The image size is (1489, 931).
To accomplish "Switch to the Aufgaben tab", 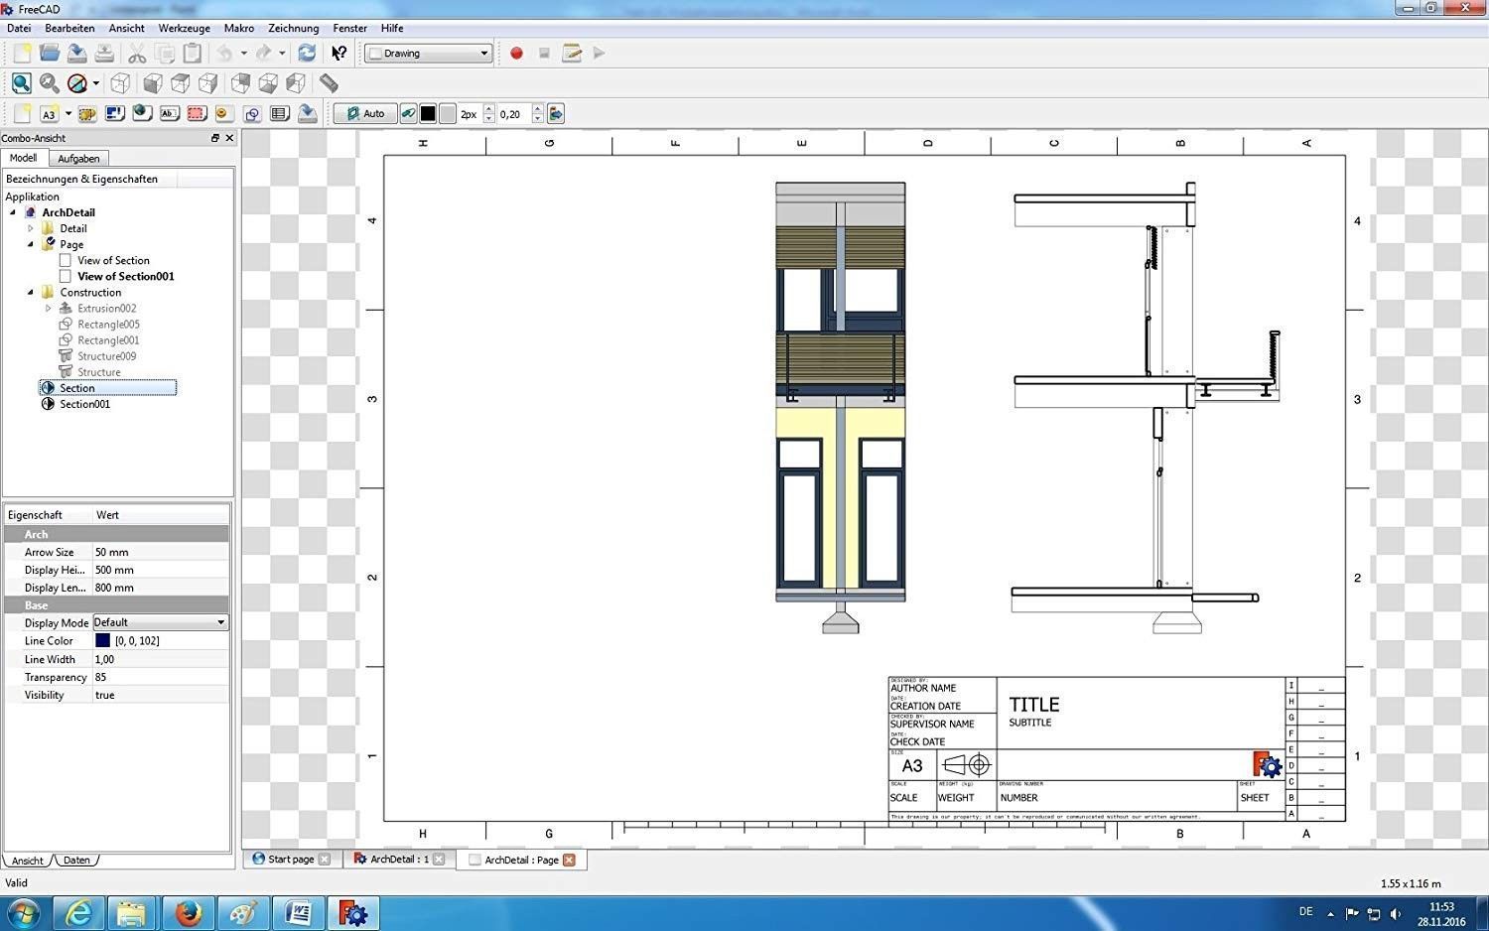I will pos(78,159).
